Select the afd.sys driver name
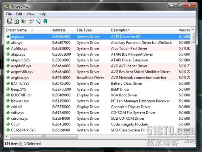This screenshot has width=202, height=152. [17, 43]
